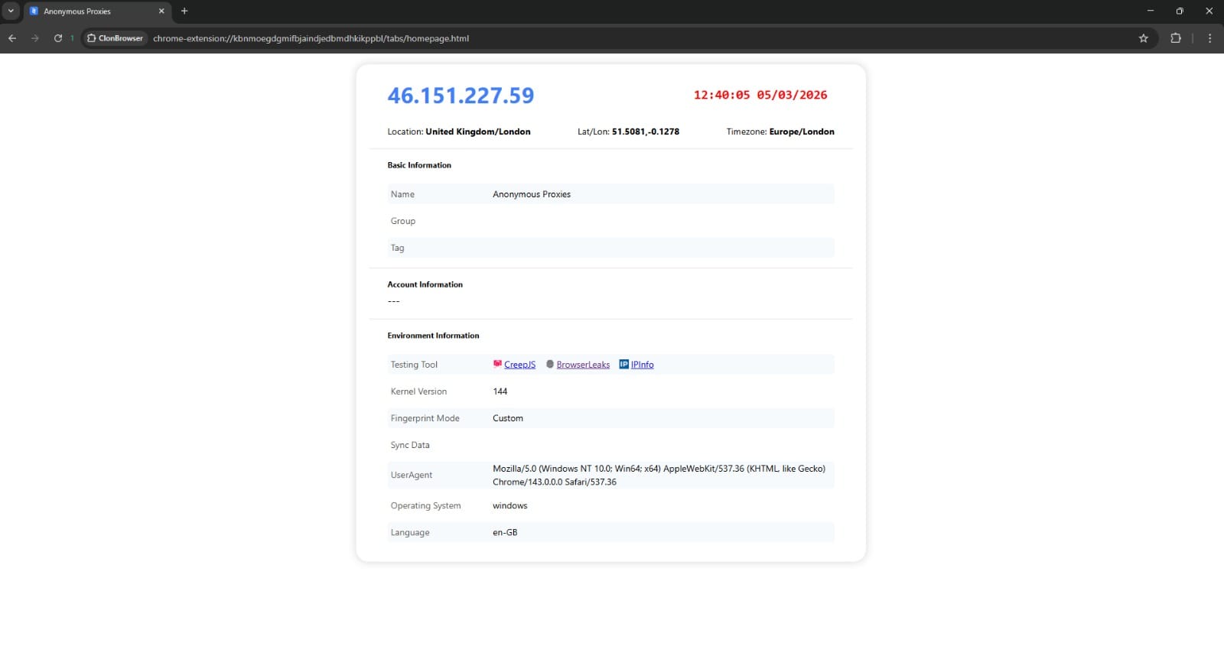Click the Kernel Version value 144

click(x=500, y=391)
